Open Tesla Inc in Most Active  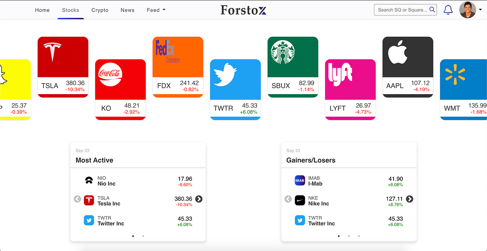pyautogui.click(x=138, y=200)
